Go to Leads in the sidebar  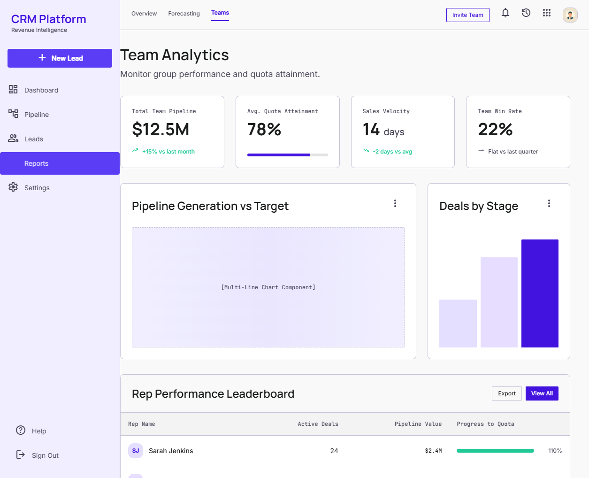pos(60,139)
